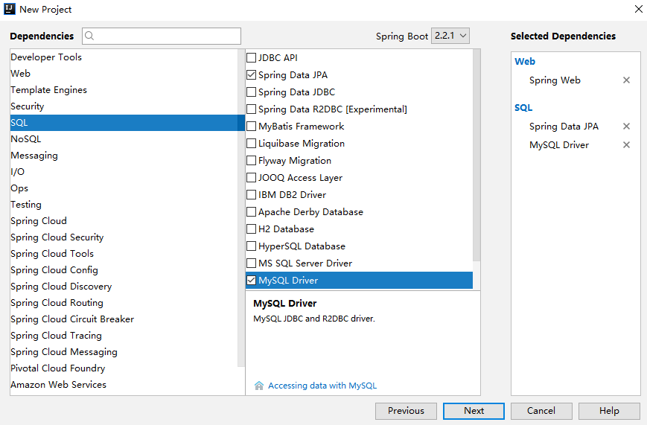
Task: Check the H2 Database dependency
Action: (x=252, y=229)
